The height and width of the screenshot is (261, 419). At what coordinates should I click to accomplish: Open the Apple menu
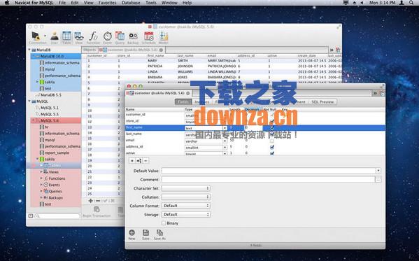tap(7, 3)
